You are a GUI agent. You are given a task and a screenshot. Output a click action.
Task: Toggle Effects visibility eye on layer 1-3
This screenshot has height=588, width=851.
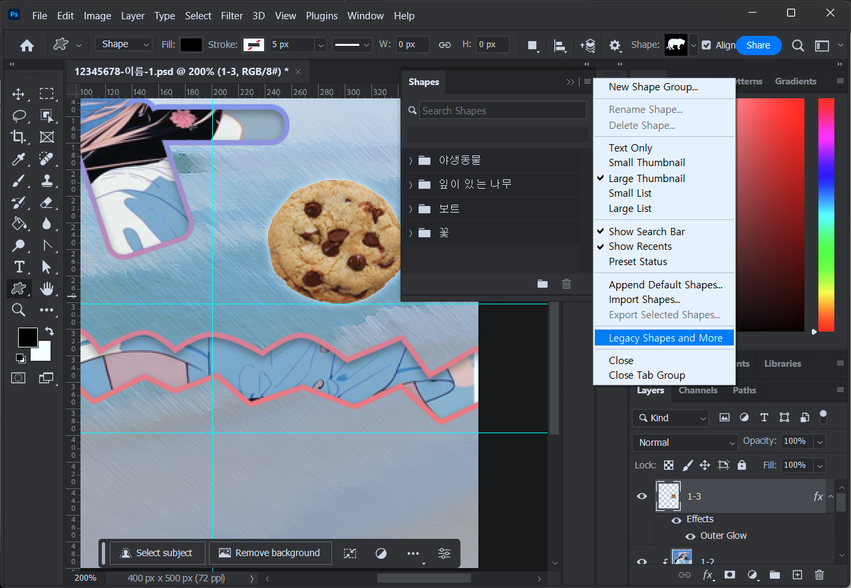(677, 520)
